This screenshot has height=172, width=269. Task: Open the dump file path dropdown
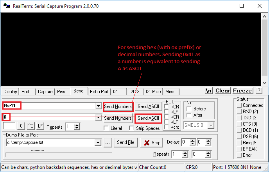98,143
